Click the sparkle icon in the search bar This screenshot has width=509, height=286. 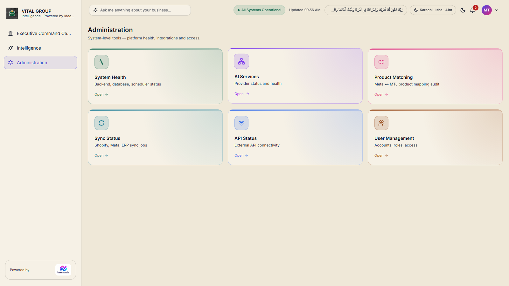[x=95, y=10]
